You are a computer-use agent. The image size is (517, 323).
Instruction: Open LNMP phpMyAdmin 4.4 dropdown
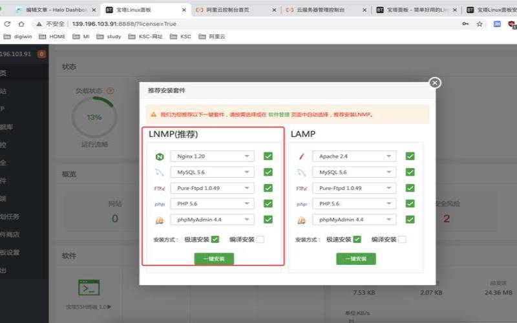212,220
